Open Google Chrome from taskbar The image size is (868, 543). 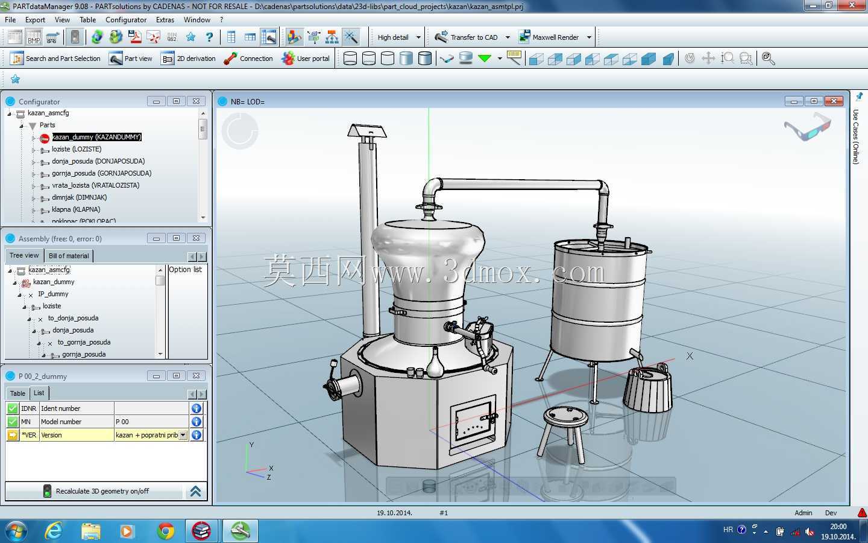pos(165,531)
